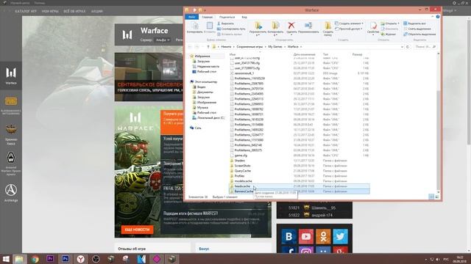
Task: Click YouTube social icon in launcher
Action: pos(306,236)
